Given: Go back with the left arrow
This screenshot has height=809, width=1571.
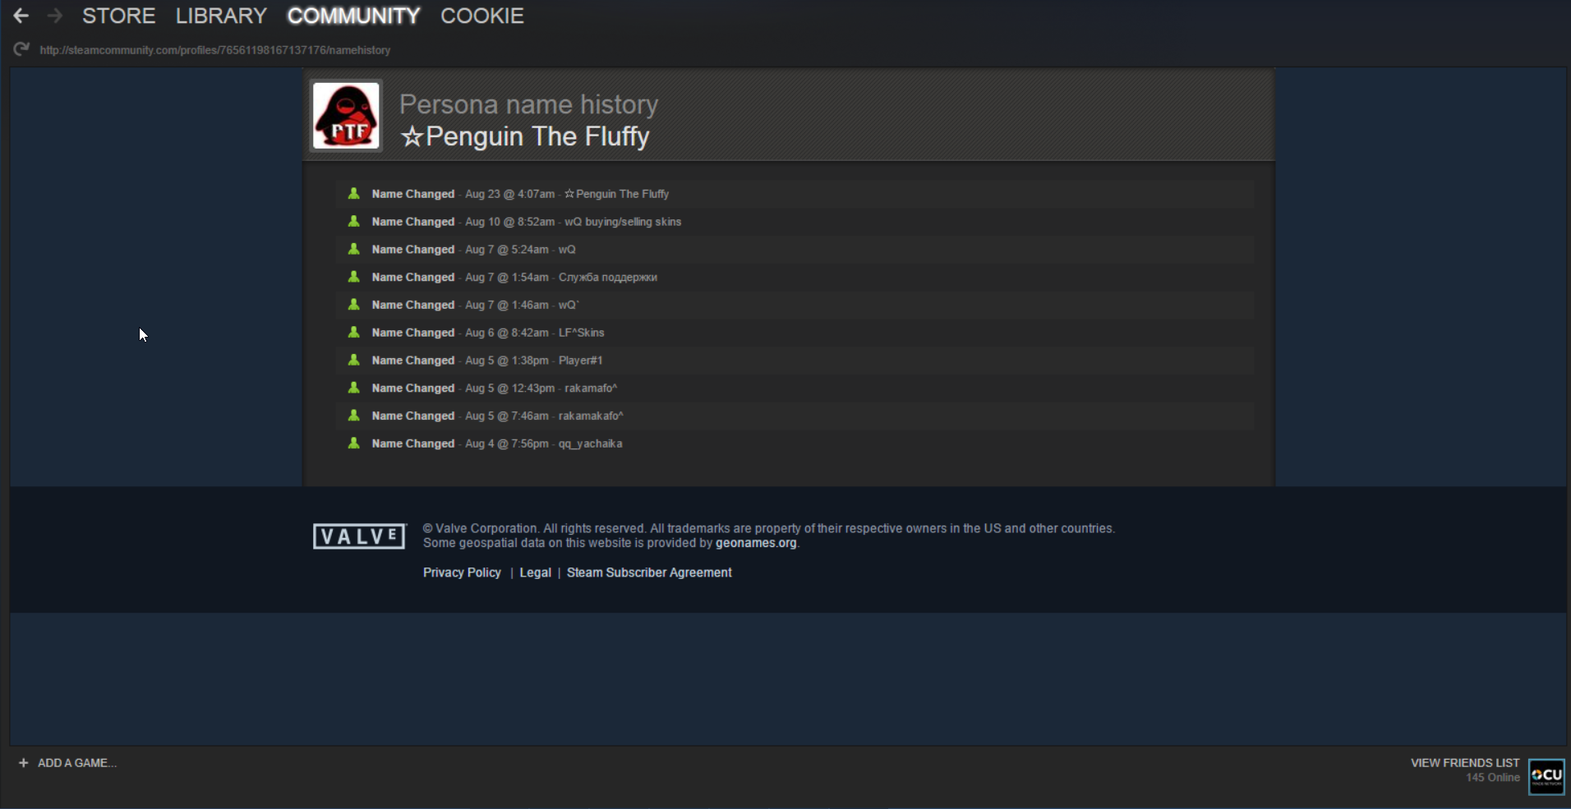Looking at the screenshot, I should click(21, 16).
